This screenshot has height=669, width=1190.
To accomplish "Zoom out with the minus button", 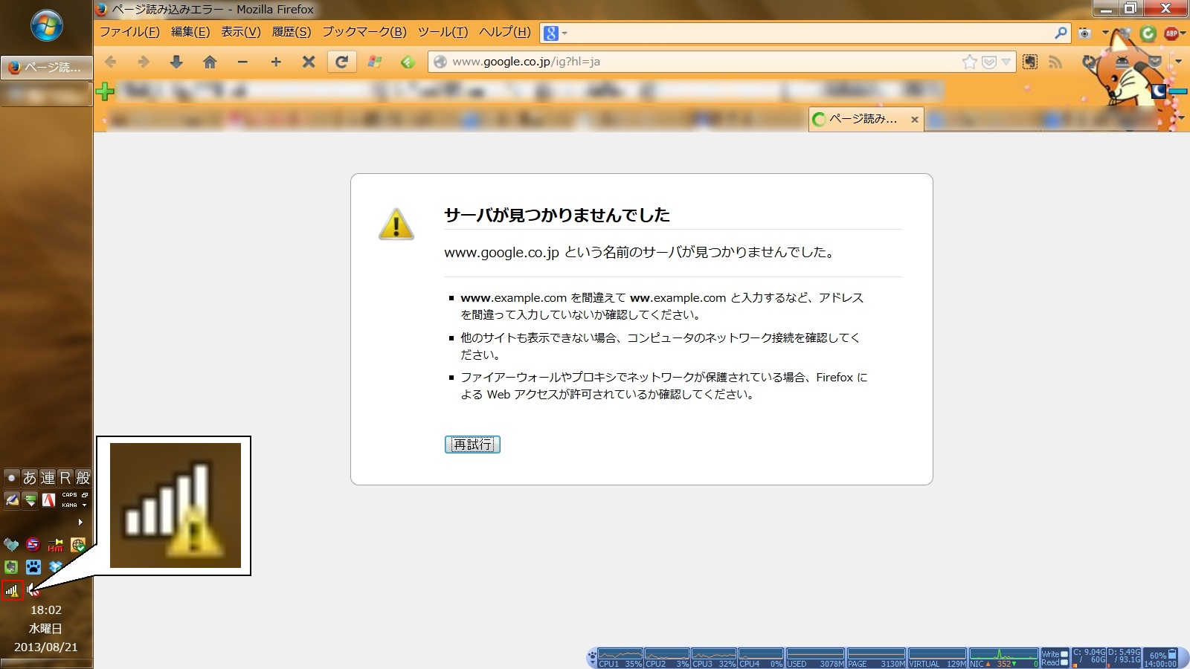I will point(242,62).
